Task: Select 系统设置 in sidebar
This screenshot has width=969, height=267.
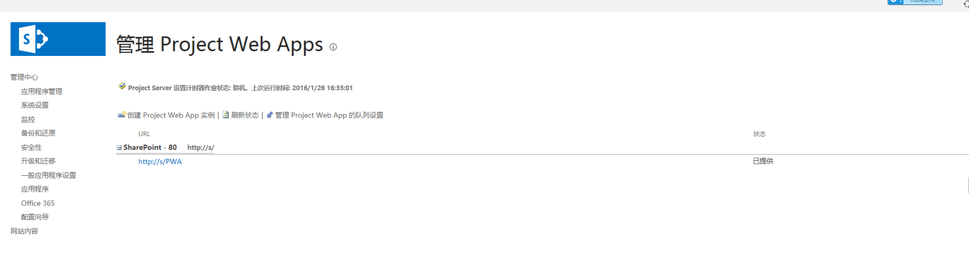Action: point(35,105)
